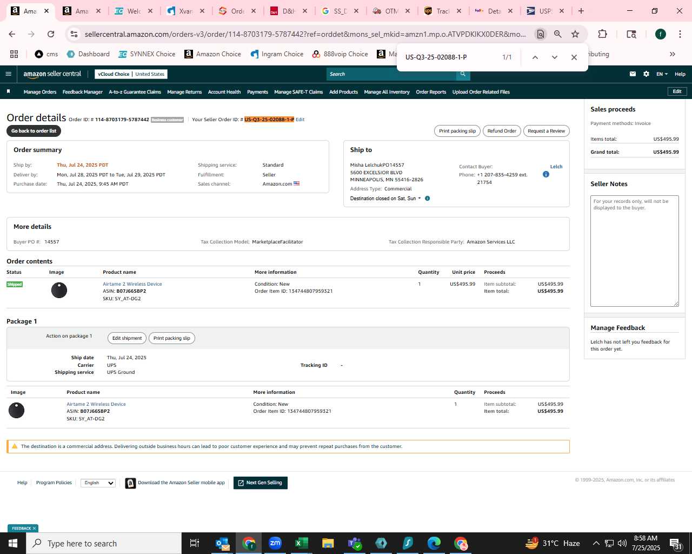Open File Explorer from the taskbar
This screenshot has width=692, height=554.
click(x=328, y=543)
